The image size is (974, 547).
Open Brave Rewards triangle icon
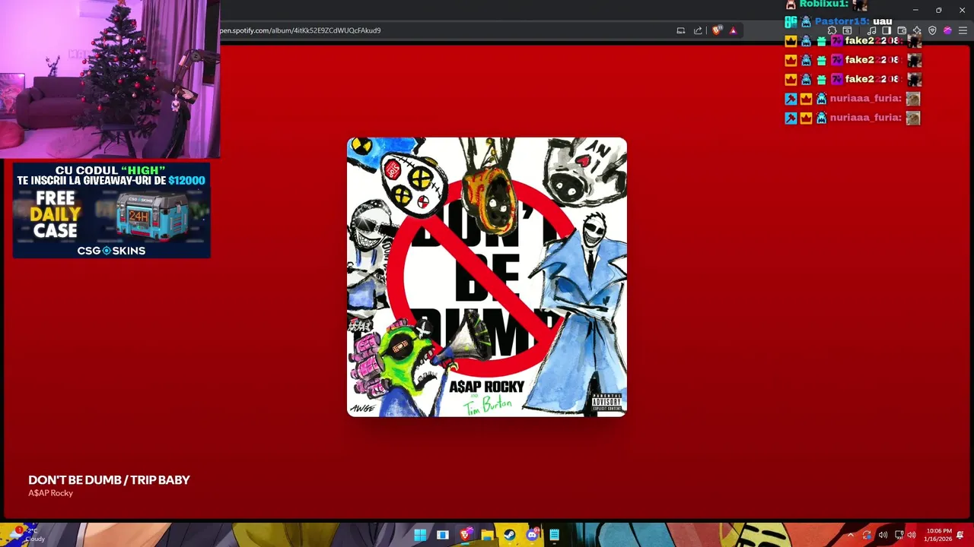pos(733,30)
